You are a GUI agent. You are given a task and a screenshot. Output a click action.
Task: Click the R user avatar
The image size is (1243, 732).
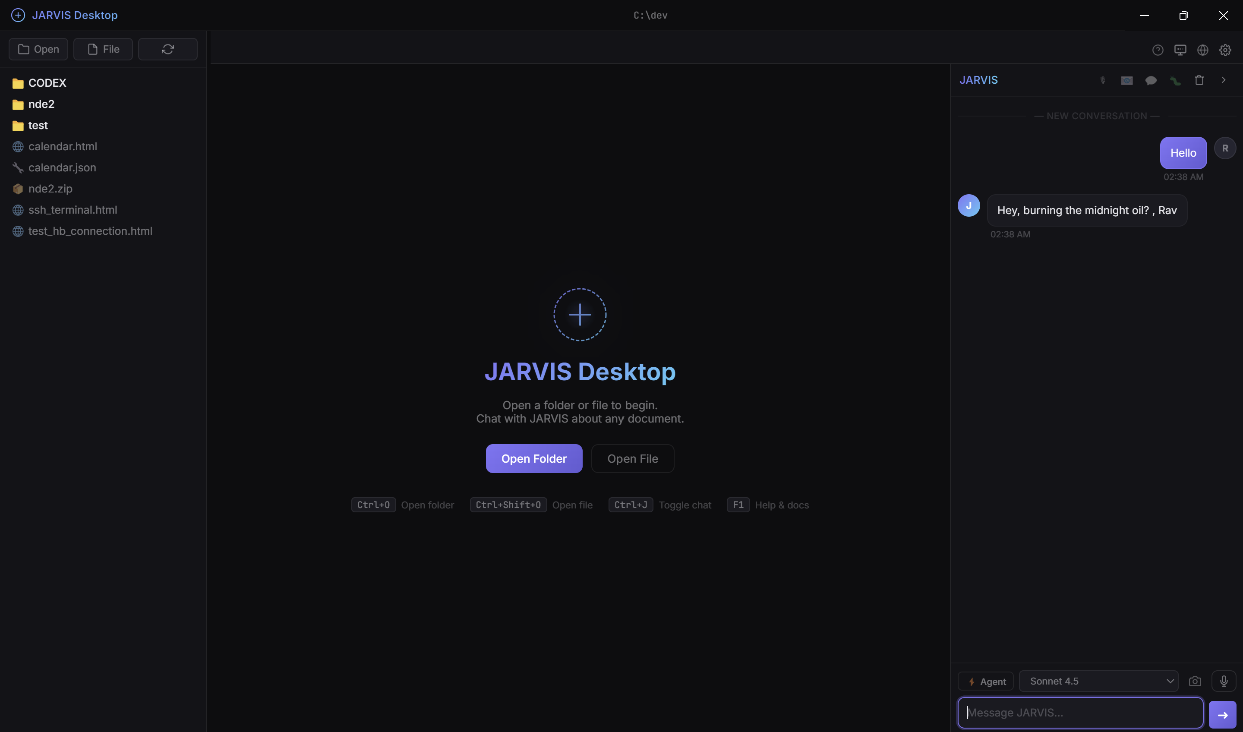(1225, 148)
